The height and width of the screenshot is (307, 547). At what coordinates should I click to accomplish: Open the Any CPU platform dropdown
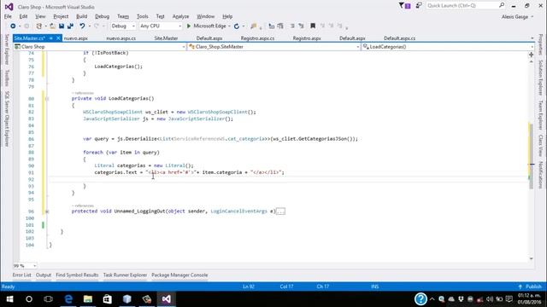[161, 26]
